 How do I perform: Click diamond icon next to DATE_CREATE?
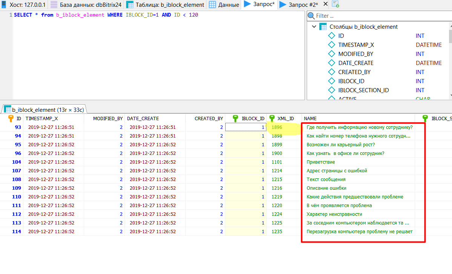tap(332, 63)
